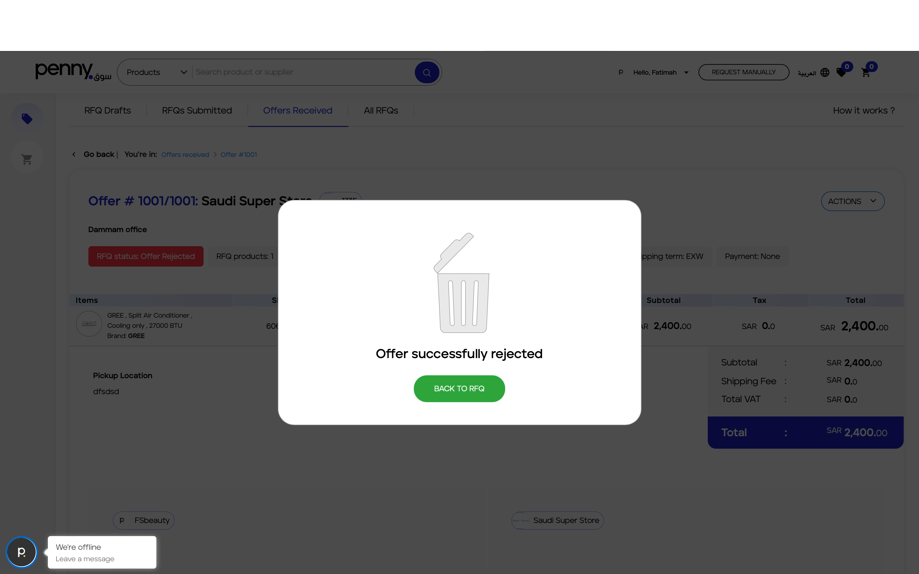
Task: Click the FSbeauty company chip
Action: click(144, 520)
